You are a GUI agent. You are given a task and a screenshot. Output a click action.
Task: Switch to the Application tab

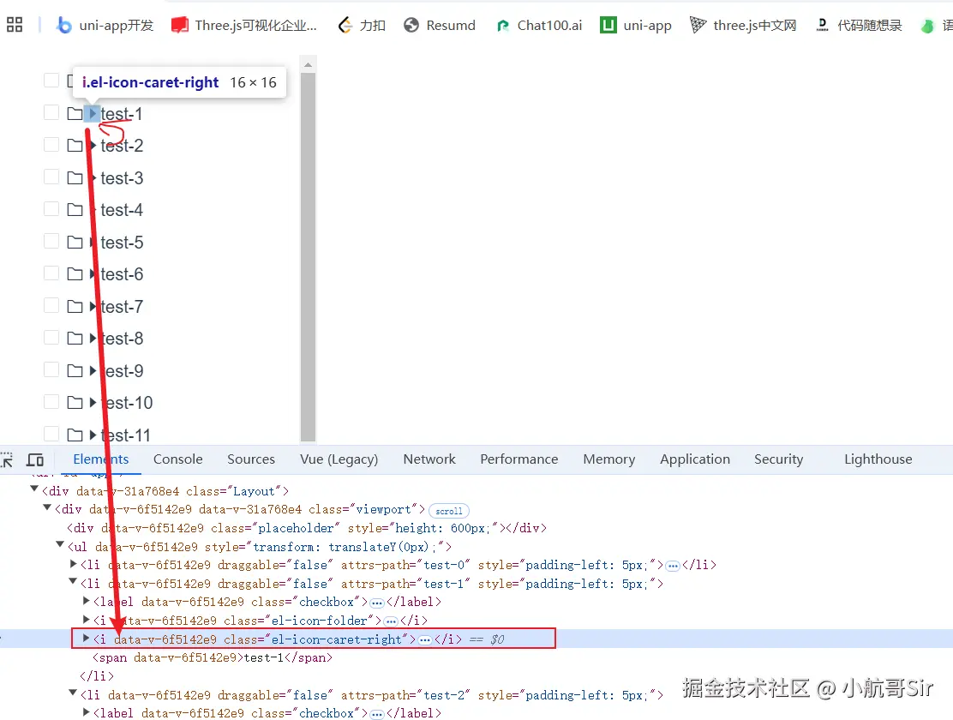pyautogui.click(x=695, y=459)
